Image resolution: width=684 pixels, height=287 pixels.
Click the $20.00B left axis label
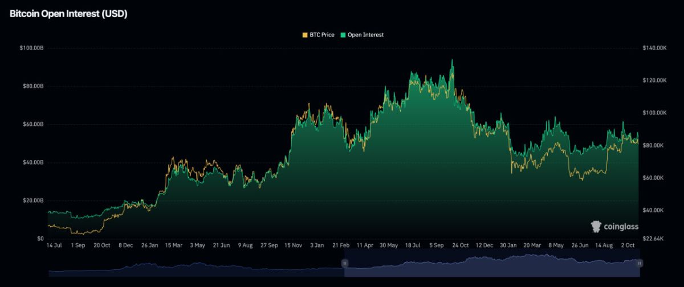[33, 200]
